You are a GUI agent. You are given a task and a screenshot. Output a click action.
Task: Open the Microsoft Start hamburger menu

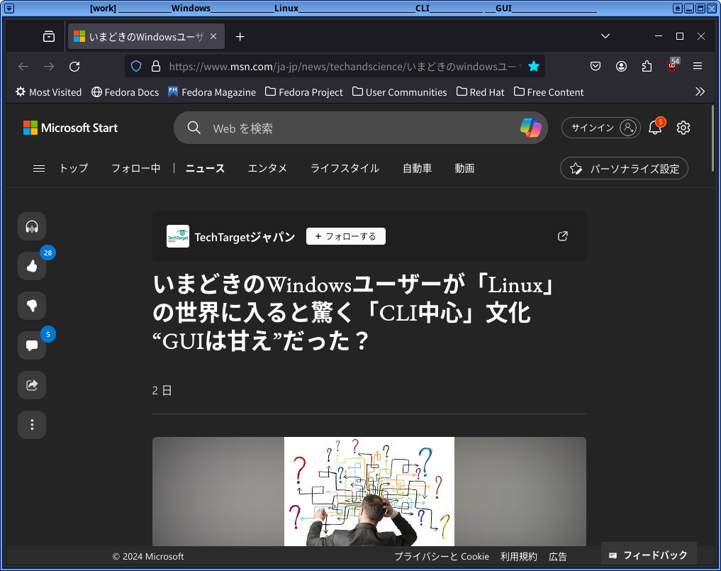[x=39, y=168]
